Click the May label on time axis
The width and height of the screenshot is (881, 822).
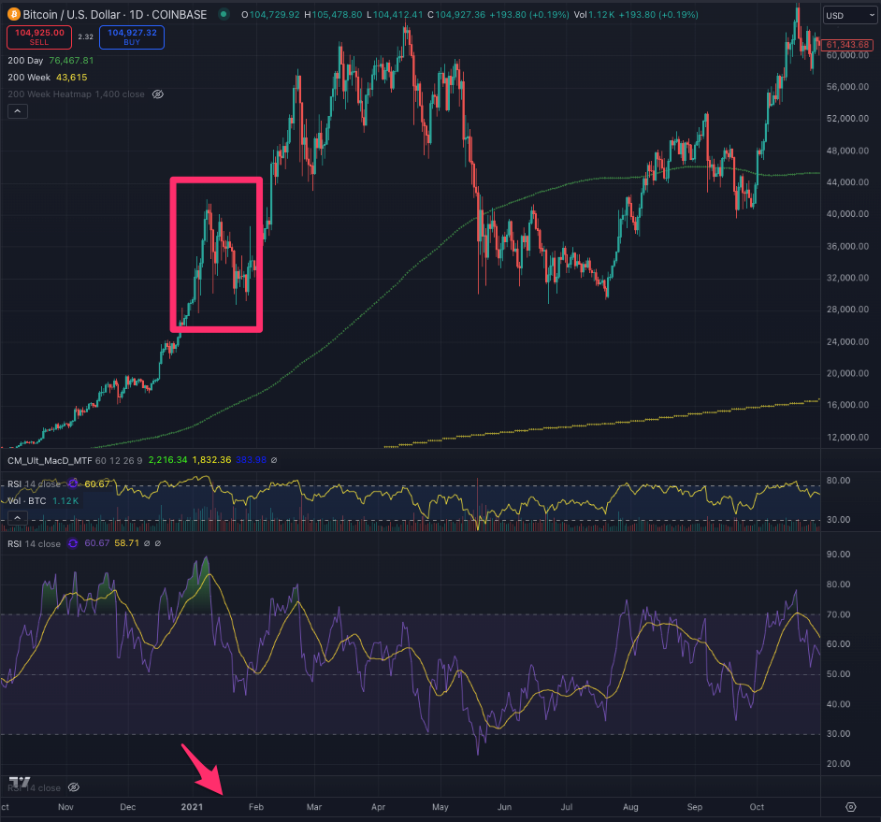440,807
